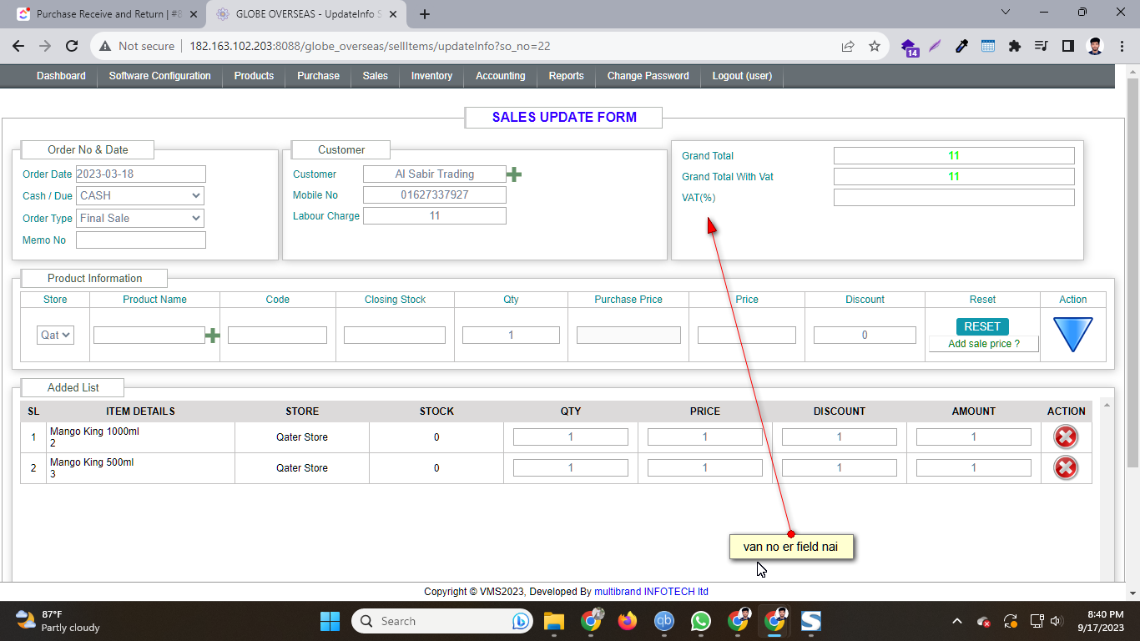The height and width of the screenshot is (641, 1140).
Task: Open the Chrome profile avatar
Action: 1095,47
